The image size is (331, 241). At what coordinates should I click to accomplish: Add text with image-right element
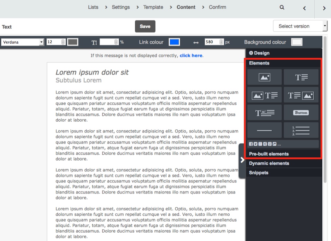tap(301, 95)
